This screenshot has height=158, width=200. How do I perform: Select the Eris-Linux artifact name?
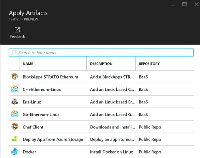(32, 102)
